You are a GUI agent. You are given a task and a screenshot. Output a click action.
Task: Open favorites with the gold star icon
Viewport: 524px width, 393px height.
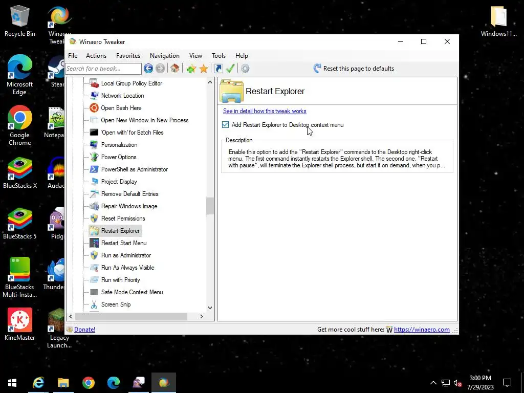[x=204, y=69]
